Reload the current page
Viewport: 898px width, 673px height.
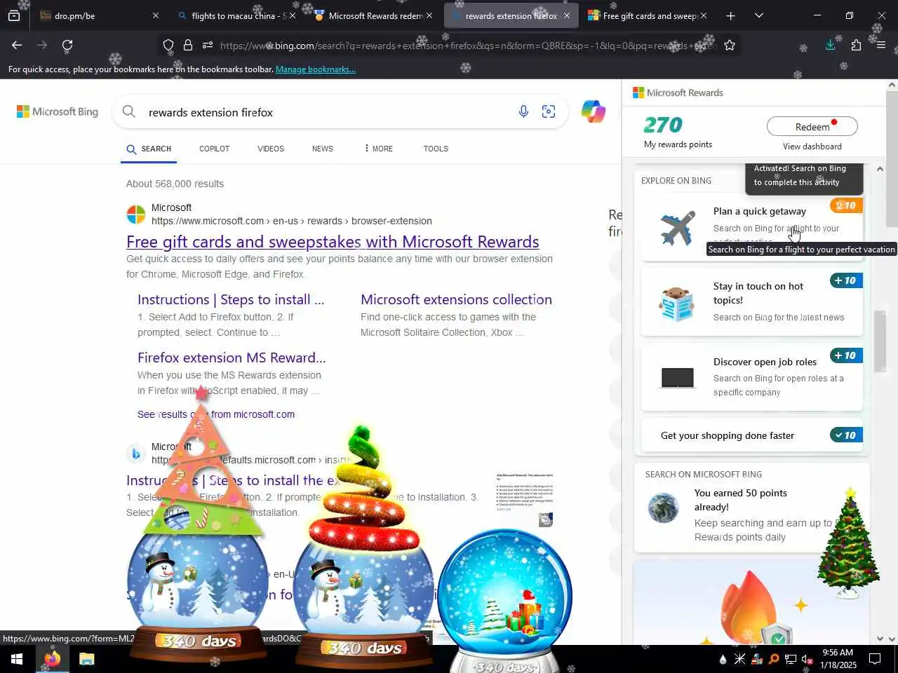point(67,45)
